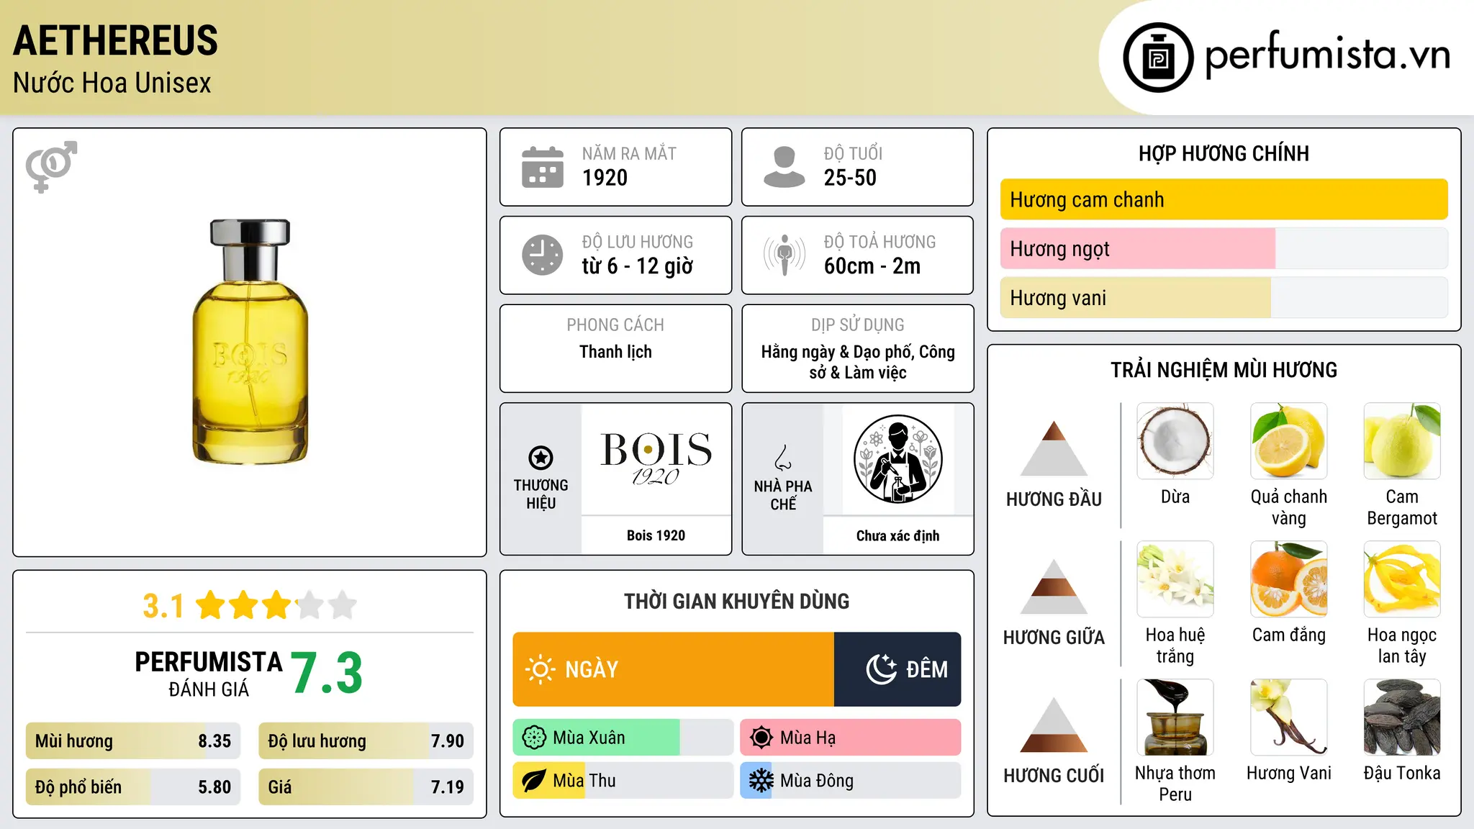Image resolution: width=1474 pixels, height=829 pixels.
Task: Click the HƯƠNG CUỐI pyramid icon
Action: [x=1054, y=725]
